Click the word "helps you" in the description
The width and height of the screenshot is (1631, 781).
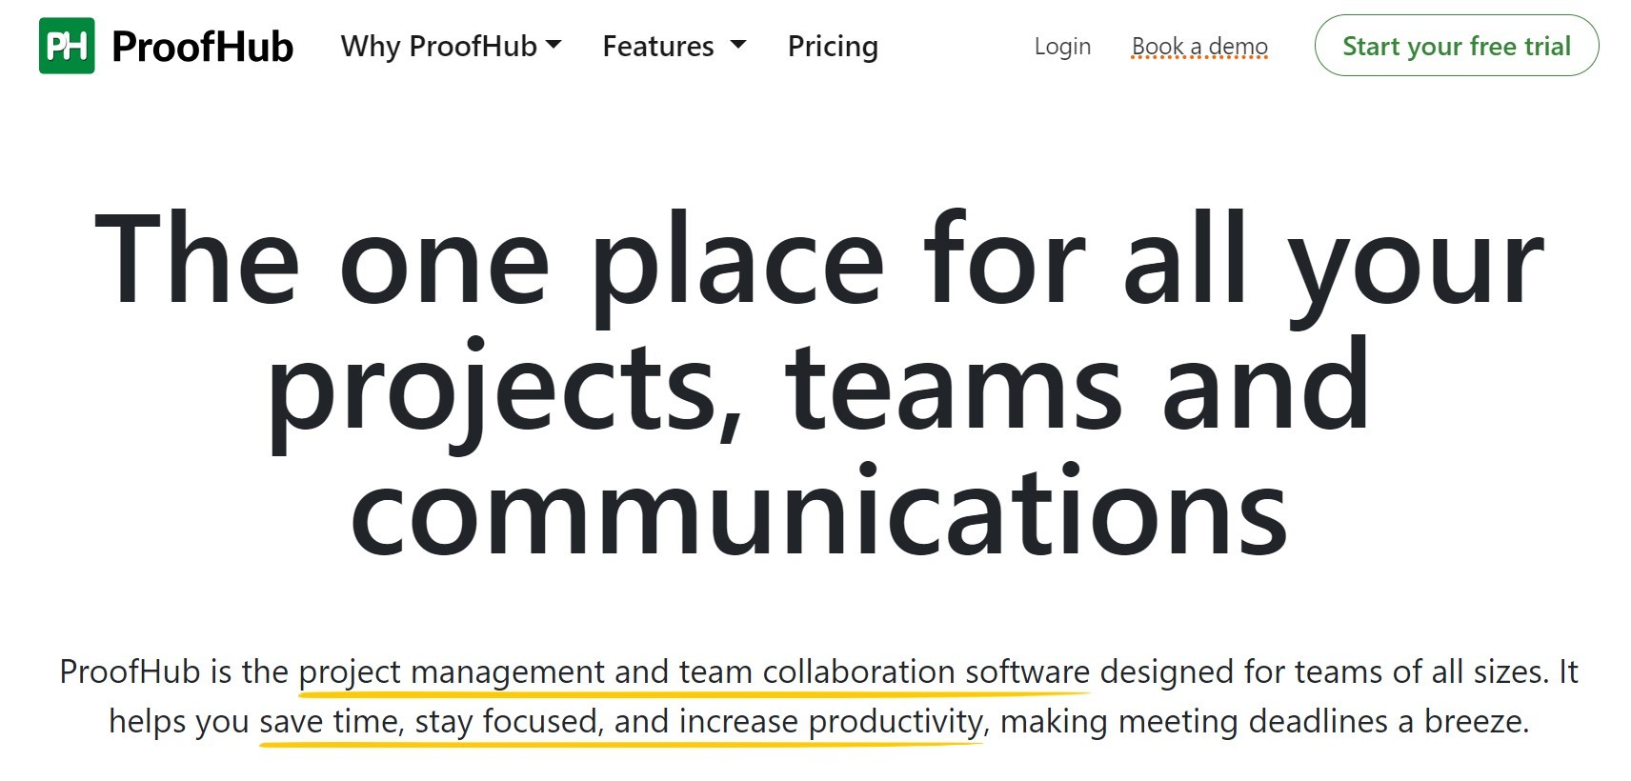(x=179, y=721)
